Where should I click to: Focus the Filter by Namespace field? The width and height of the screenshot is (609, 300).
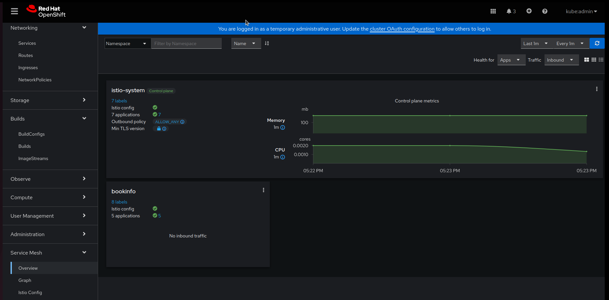(x=186, y=43)
